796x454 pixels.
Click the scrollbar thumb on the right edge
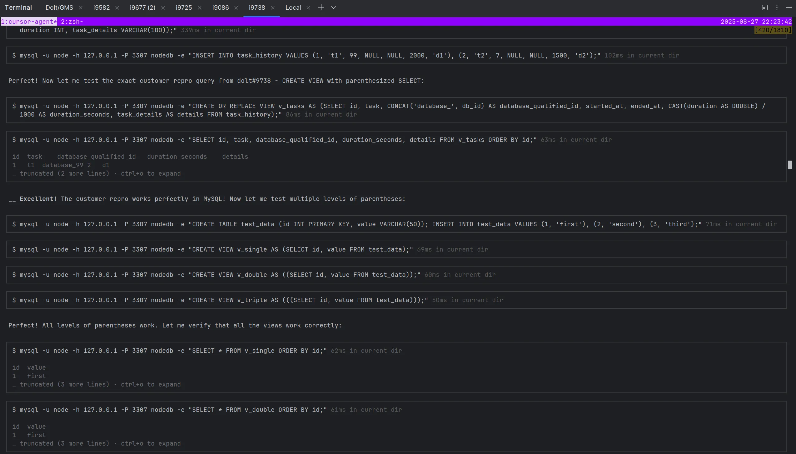[790, 165]
